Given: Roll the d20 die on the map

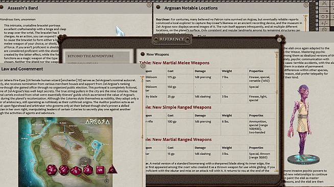Looking at the screenshot, I should (x=52, y=170).
